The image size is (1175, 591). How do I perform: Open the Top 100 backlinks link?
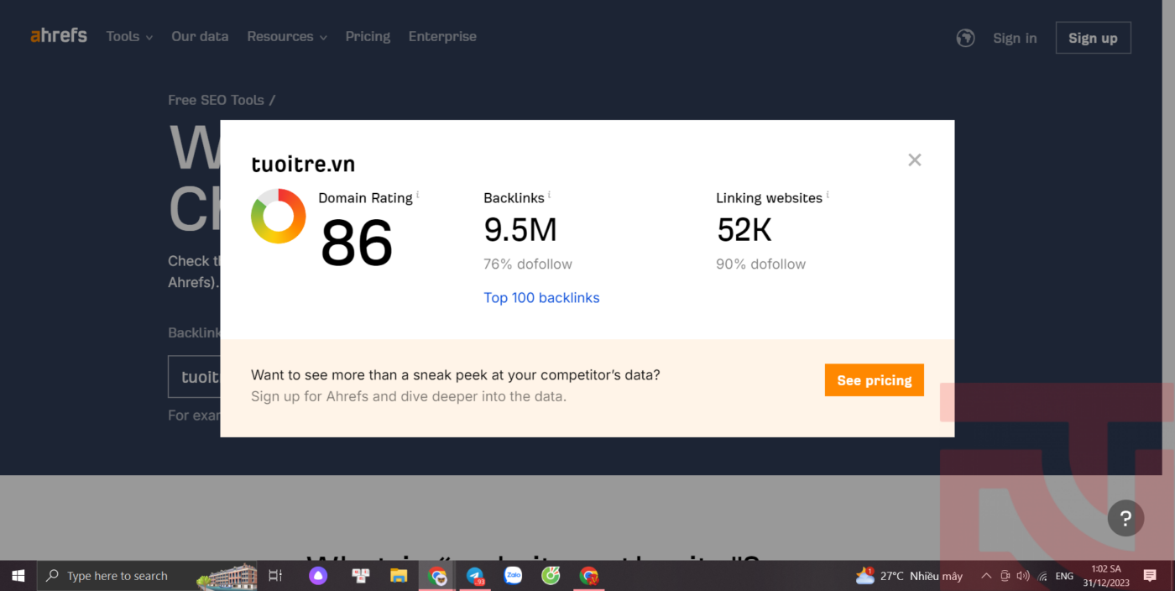pyautogui.click(x=541, y=298)
